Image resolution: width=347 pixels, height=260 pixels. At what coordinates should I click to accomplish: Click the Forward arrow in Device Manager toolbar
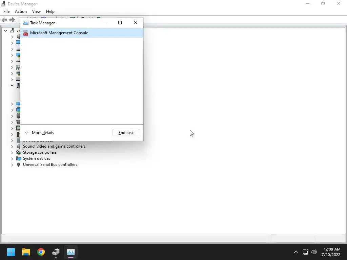click(12, 20)
